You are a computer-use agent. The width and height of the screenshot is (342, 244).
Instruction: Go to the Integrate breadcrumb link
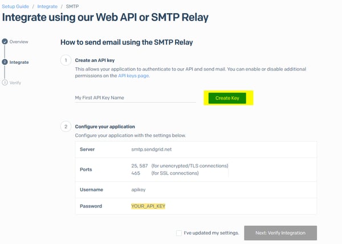coord(47,6)
